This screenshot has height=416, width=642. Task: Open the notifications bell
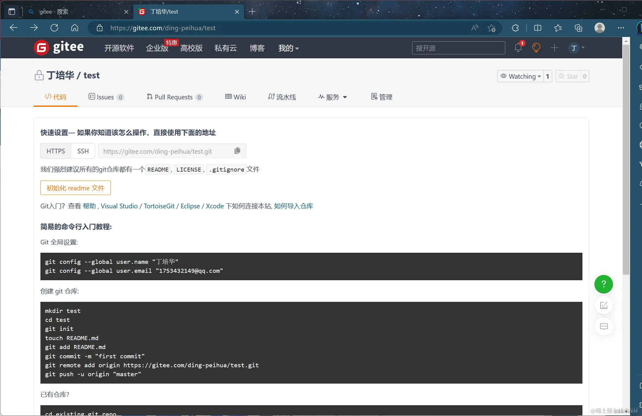(518, 48)
